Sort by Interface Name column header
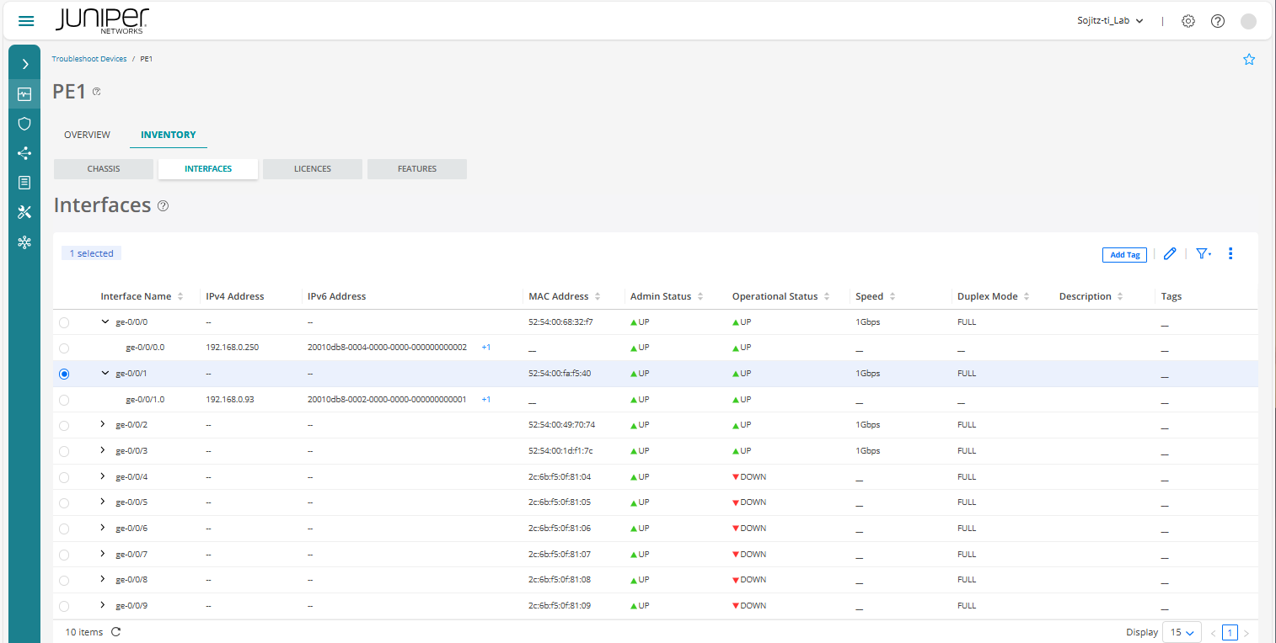The width and height of the screenshot is (1276, 643). pos(136,296)
